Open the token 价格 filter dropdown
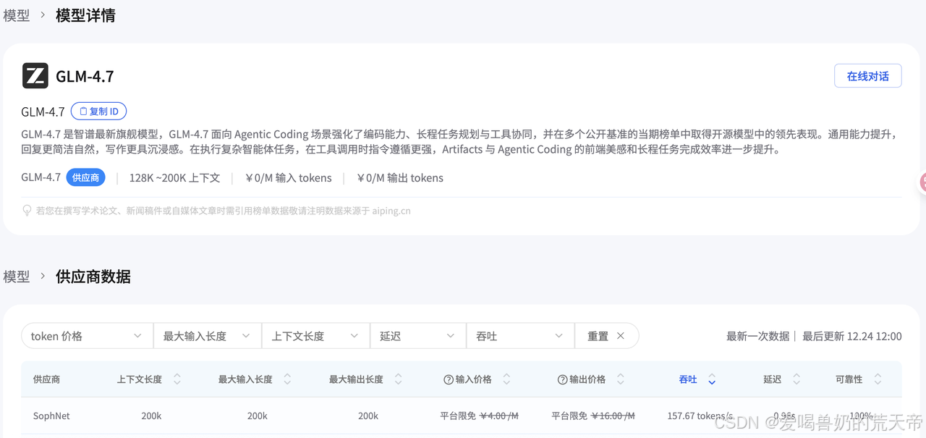The height and width of the screenshot is (438, 926). (87, 336)
